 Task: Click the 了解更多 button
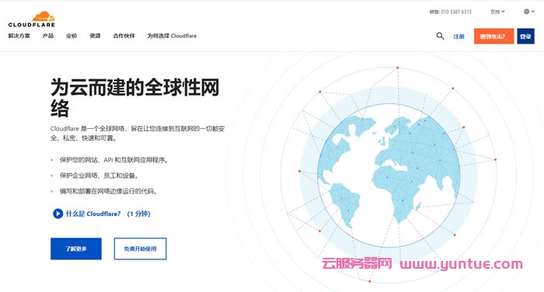pos(76,249)
